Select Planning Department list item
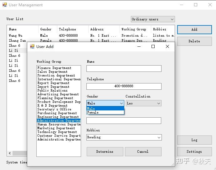216x170 pixels. (59, 98)
